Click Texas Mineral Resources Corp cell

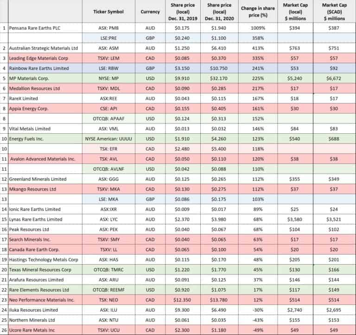click(x=45, y=270)
